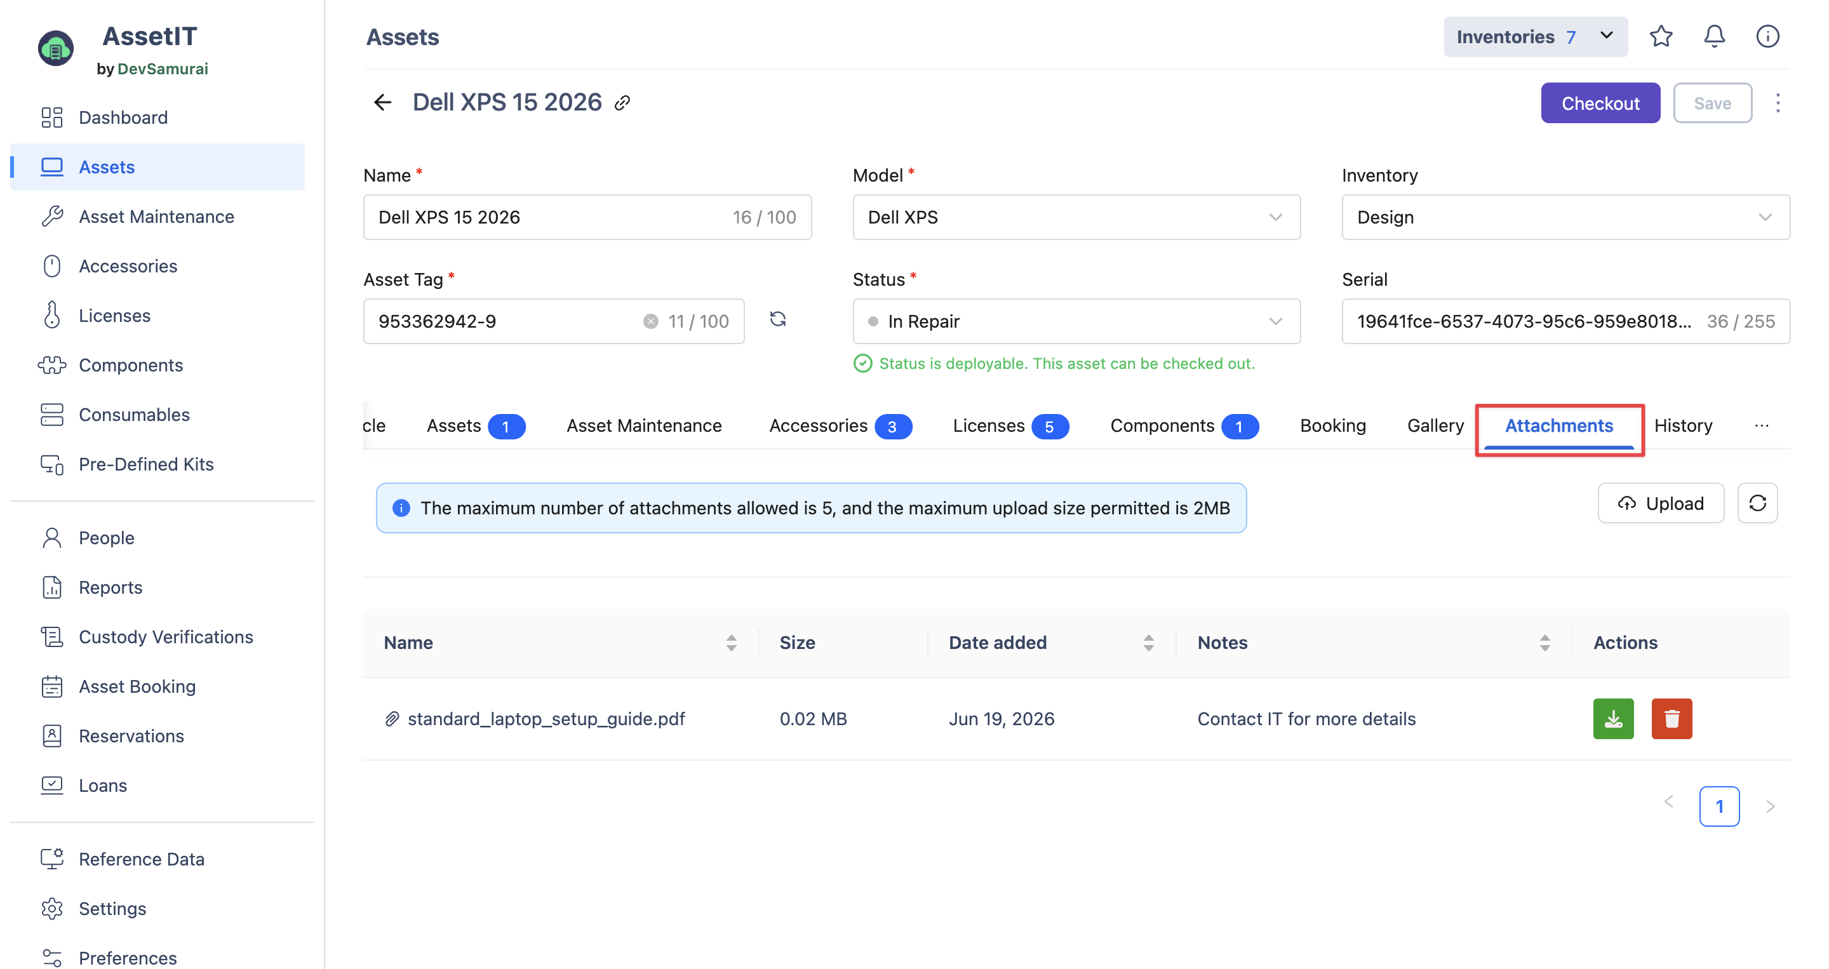Copy asset link icon next to title
Image resolution: width=1829 pixels, height=969 pixels.
click(x=622, y=103)
